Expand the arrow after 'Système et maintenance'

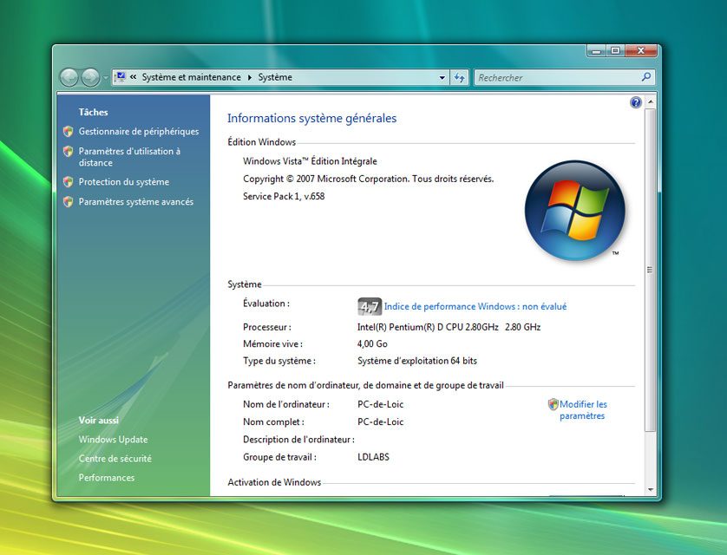pos(250,77)
